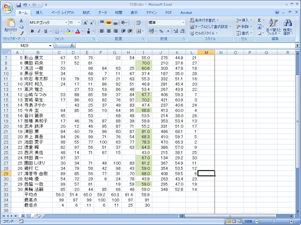Open the borders dropdown arrow

[62, 31]
